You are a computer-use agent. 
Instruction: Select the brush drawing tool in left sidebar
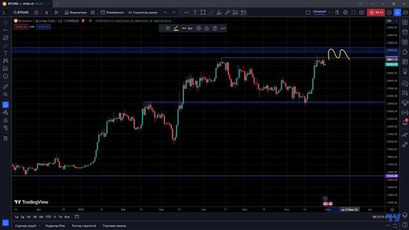6,45
